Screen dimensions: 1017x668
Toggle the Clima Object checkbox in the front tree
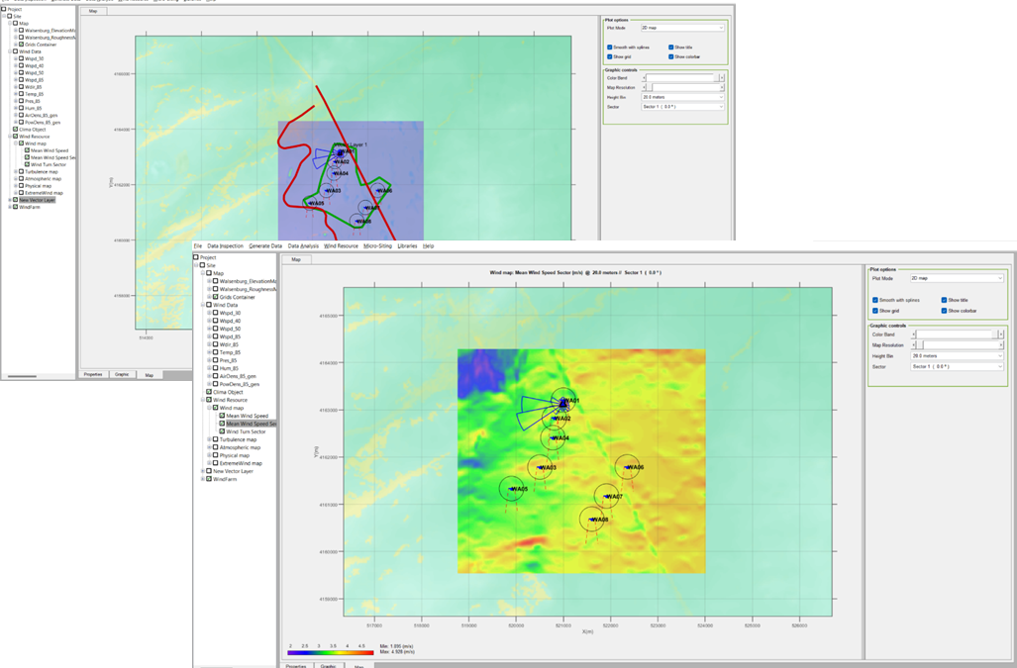click(x=209, y=392)
